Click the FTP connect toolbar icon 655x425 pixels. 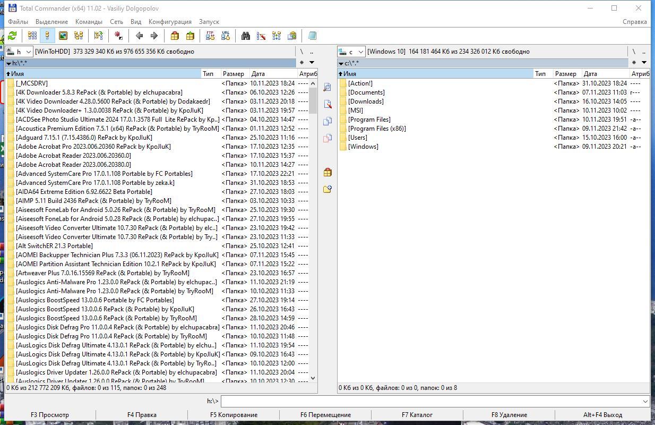[x=210, y=36]
